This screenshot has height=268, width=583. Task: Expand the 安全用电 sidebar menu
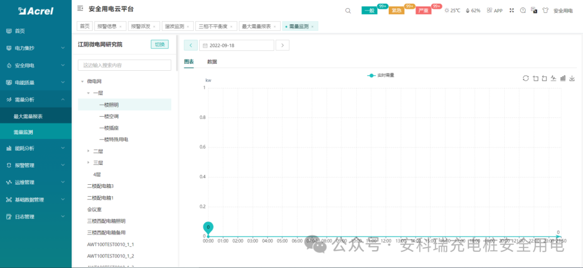36,65
